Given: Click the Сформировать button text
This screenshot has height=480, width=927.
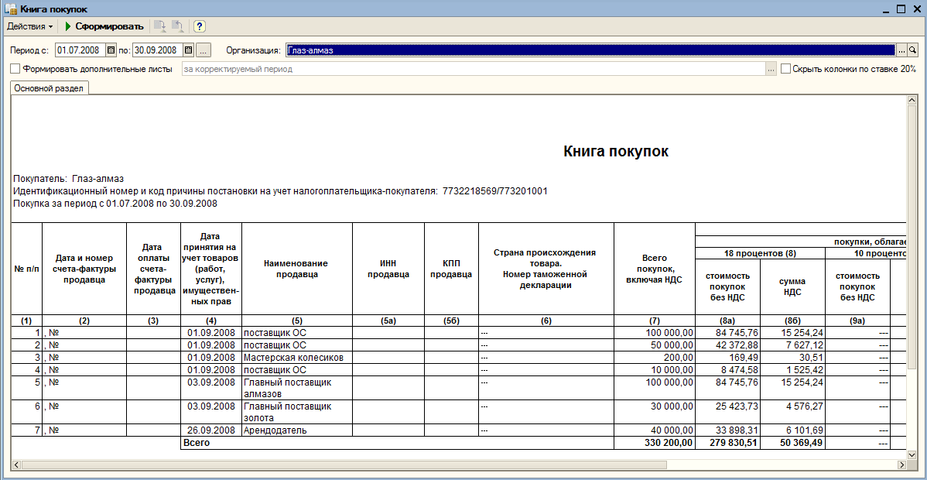Looking at the screenshot, I should click(109, 26).
